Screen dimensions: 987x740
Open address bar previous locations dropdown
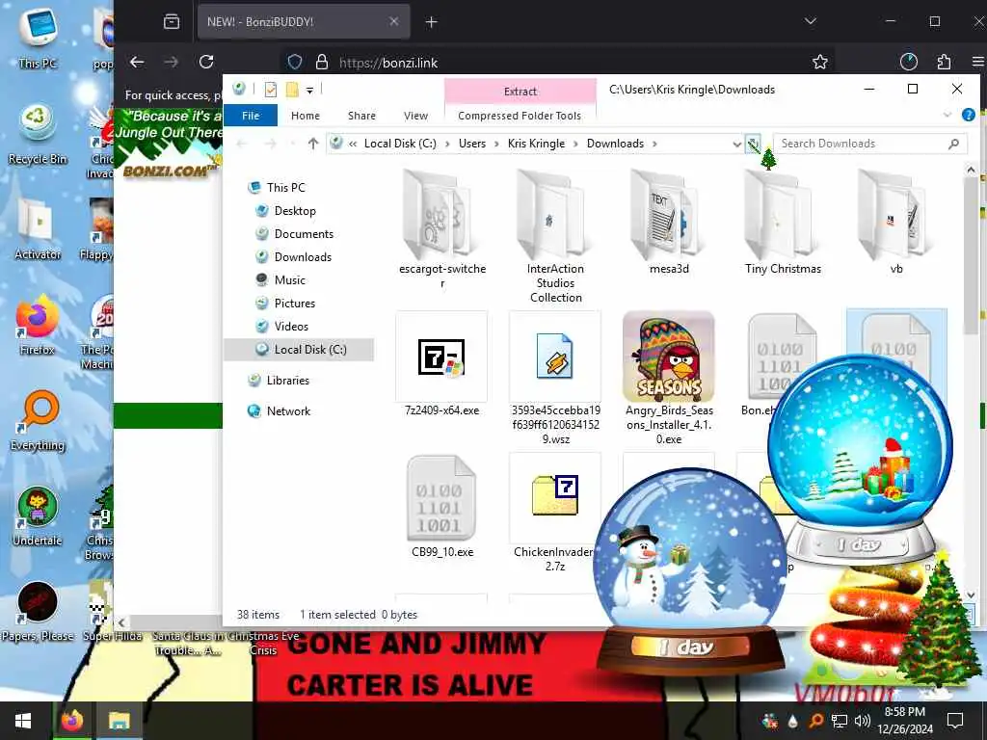pos(736,145)
